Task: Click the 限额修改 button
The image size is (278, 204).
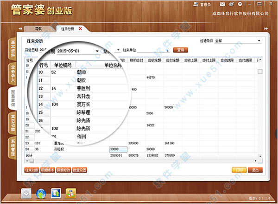Action: point(63,170)
